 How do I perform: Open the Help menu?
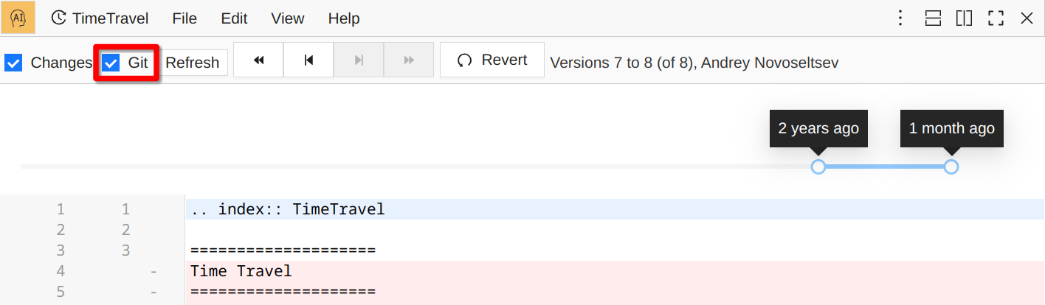click(344, 18)
